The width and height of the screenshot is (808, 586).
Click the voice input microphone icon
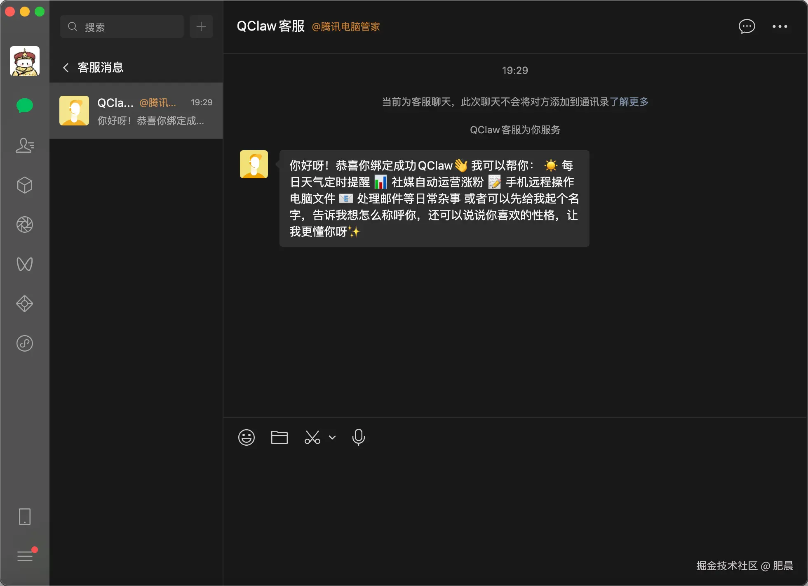click(358, 437)
